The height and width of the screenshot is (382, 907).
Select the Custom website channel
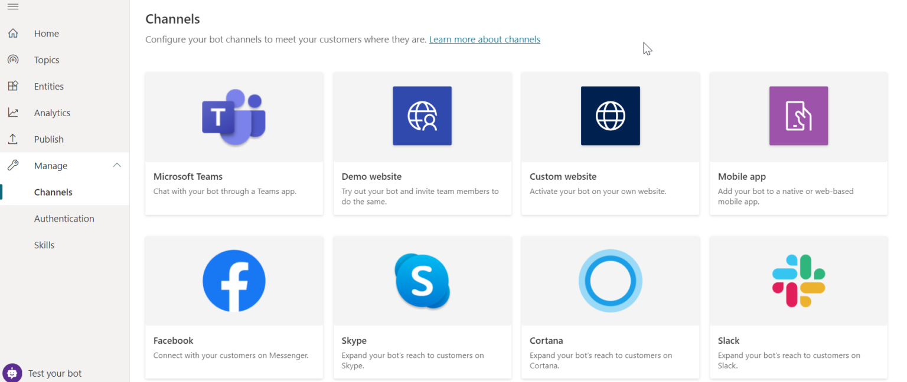pos(610,143)
